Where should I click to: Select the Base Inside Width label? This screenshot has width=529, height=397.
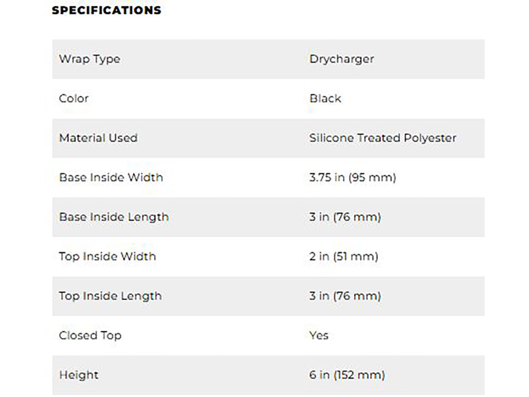click(x=111, y=177)
